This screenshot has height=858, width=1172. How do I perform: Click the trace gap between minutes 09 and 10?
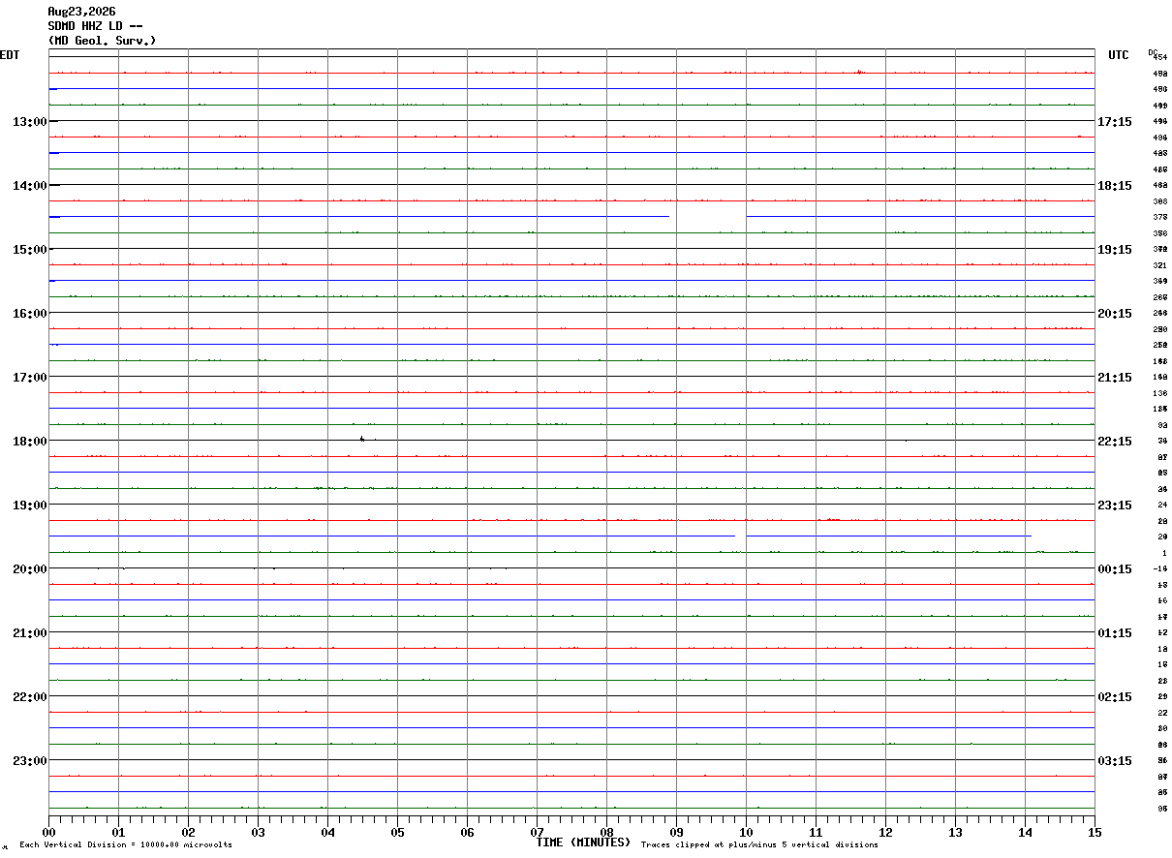pos(707,216)
